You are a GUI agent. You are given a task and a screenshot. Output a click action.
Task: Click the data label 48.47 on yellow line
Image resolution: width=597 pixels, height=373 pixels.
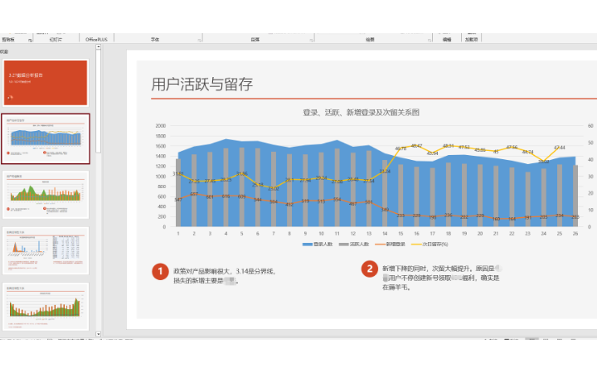416,146
